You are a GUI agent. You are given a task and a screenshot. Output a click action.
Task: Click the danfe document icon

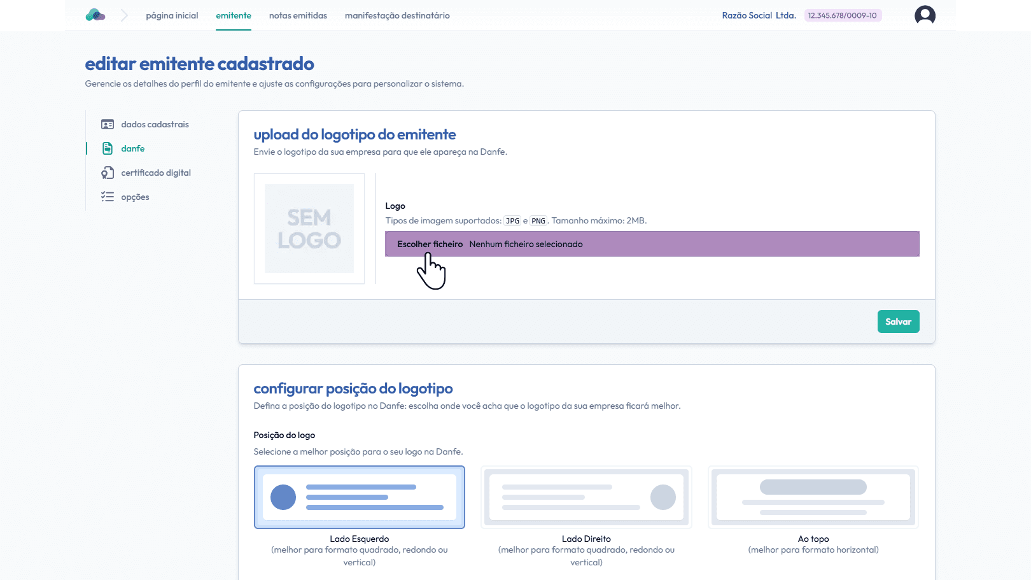pyautogui.click(x=108, y=149)
